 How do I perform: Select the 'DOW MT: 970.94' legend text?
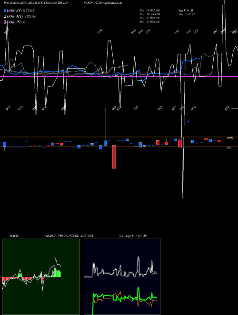[21, 17]
